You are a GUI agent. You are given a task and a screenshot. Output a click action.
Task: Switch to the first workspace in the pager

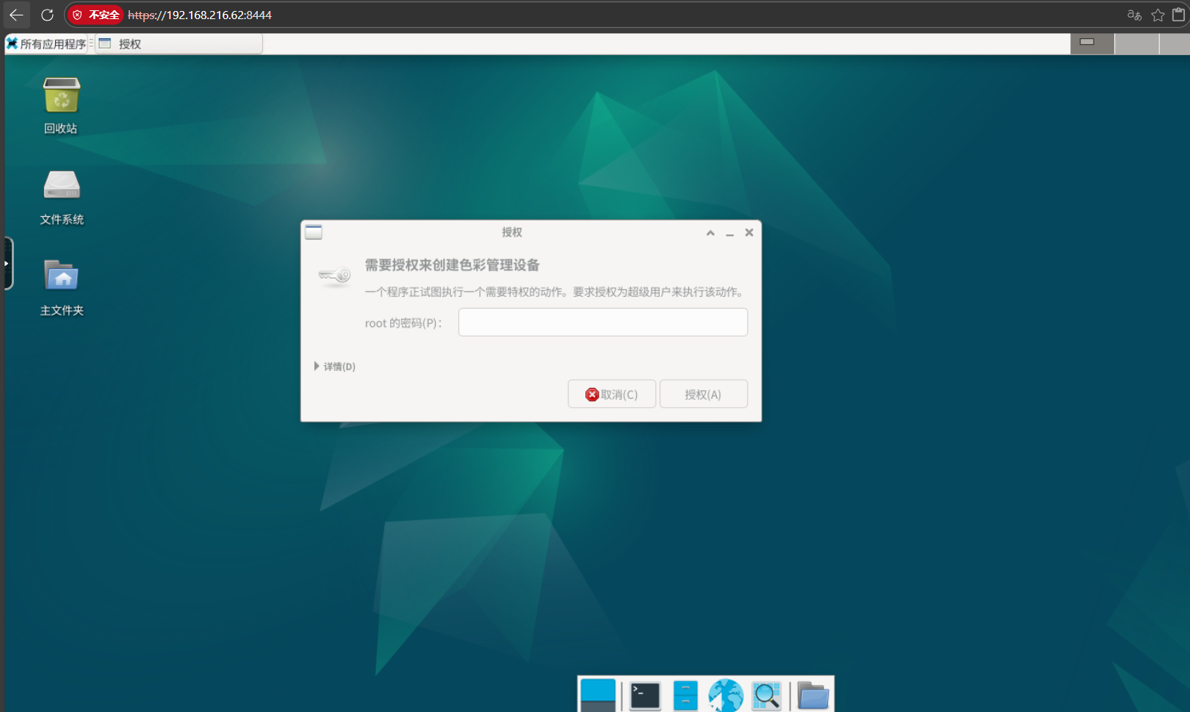[x=1092, y=44]
